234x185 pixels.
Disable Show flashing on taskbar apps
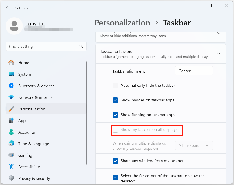click(x=115, y=115)
